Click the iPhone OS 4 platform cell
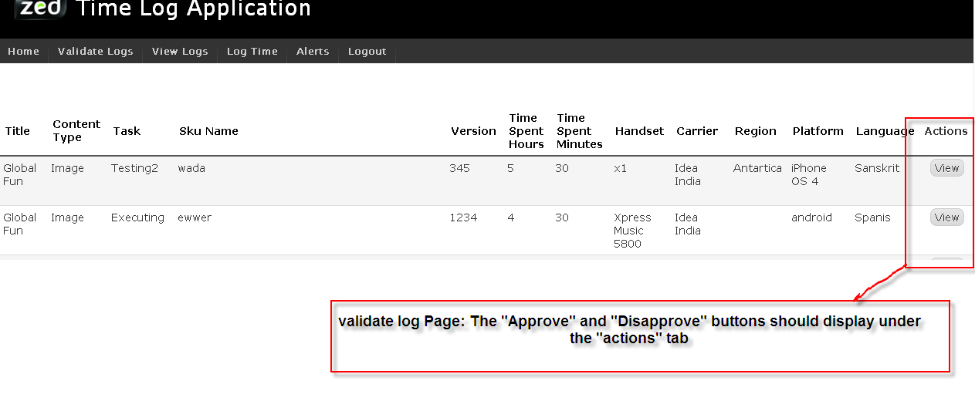 [809, 174]
